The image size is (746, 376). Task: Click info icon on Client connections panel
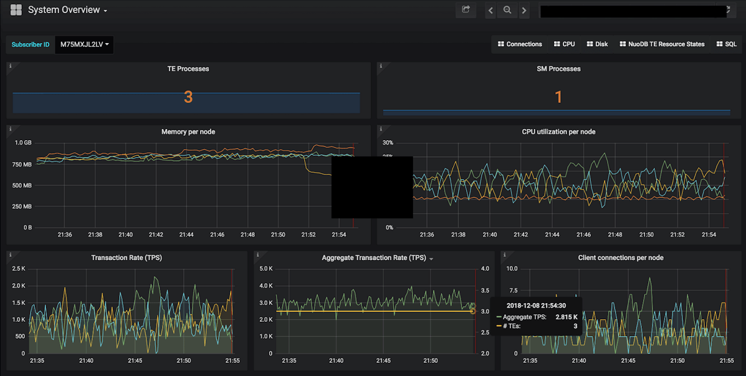click(504, 255)
